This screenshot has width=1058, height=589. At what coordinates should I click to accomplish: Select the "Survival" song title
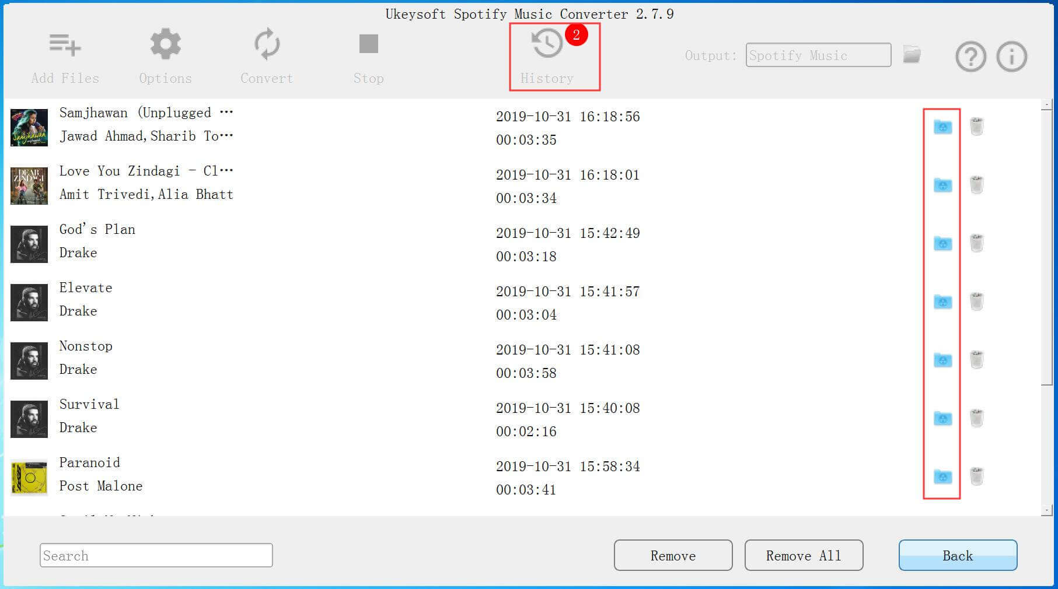pos(89,404)
